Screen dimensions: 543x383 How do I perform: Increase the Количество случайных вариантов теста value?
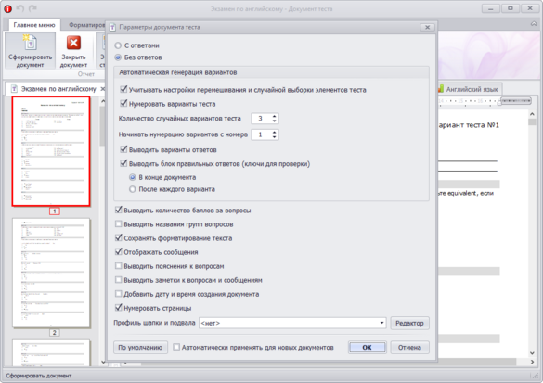pyautogui.click(x=274, y=116)
